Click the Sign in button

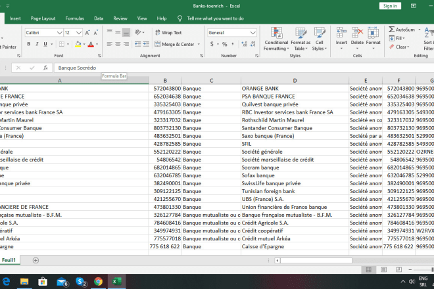point(390,6)
